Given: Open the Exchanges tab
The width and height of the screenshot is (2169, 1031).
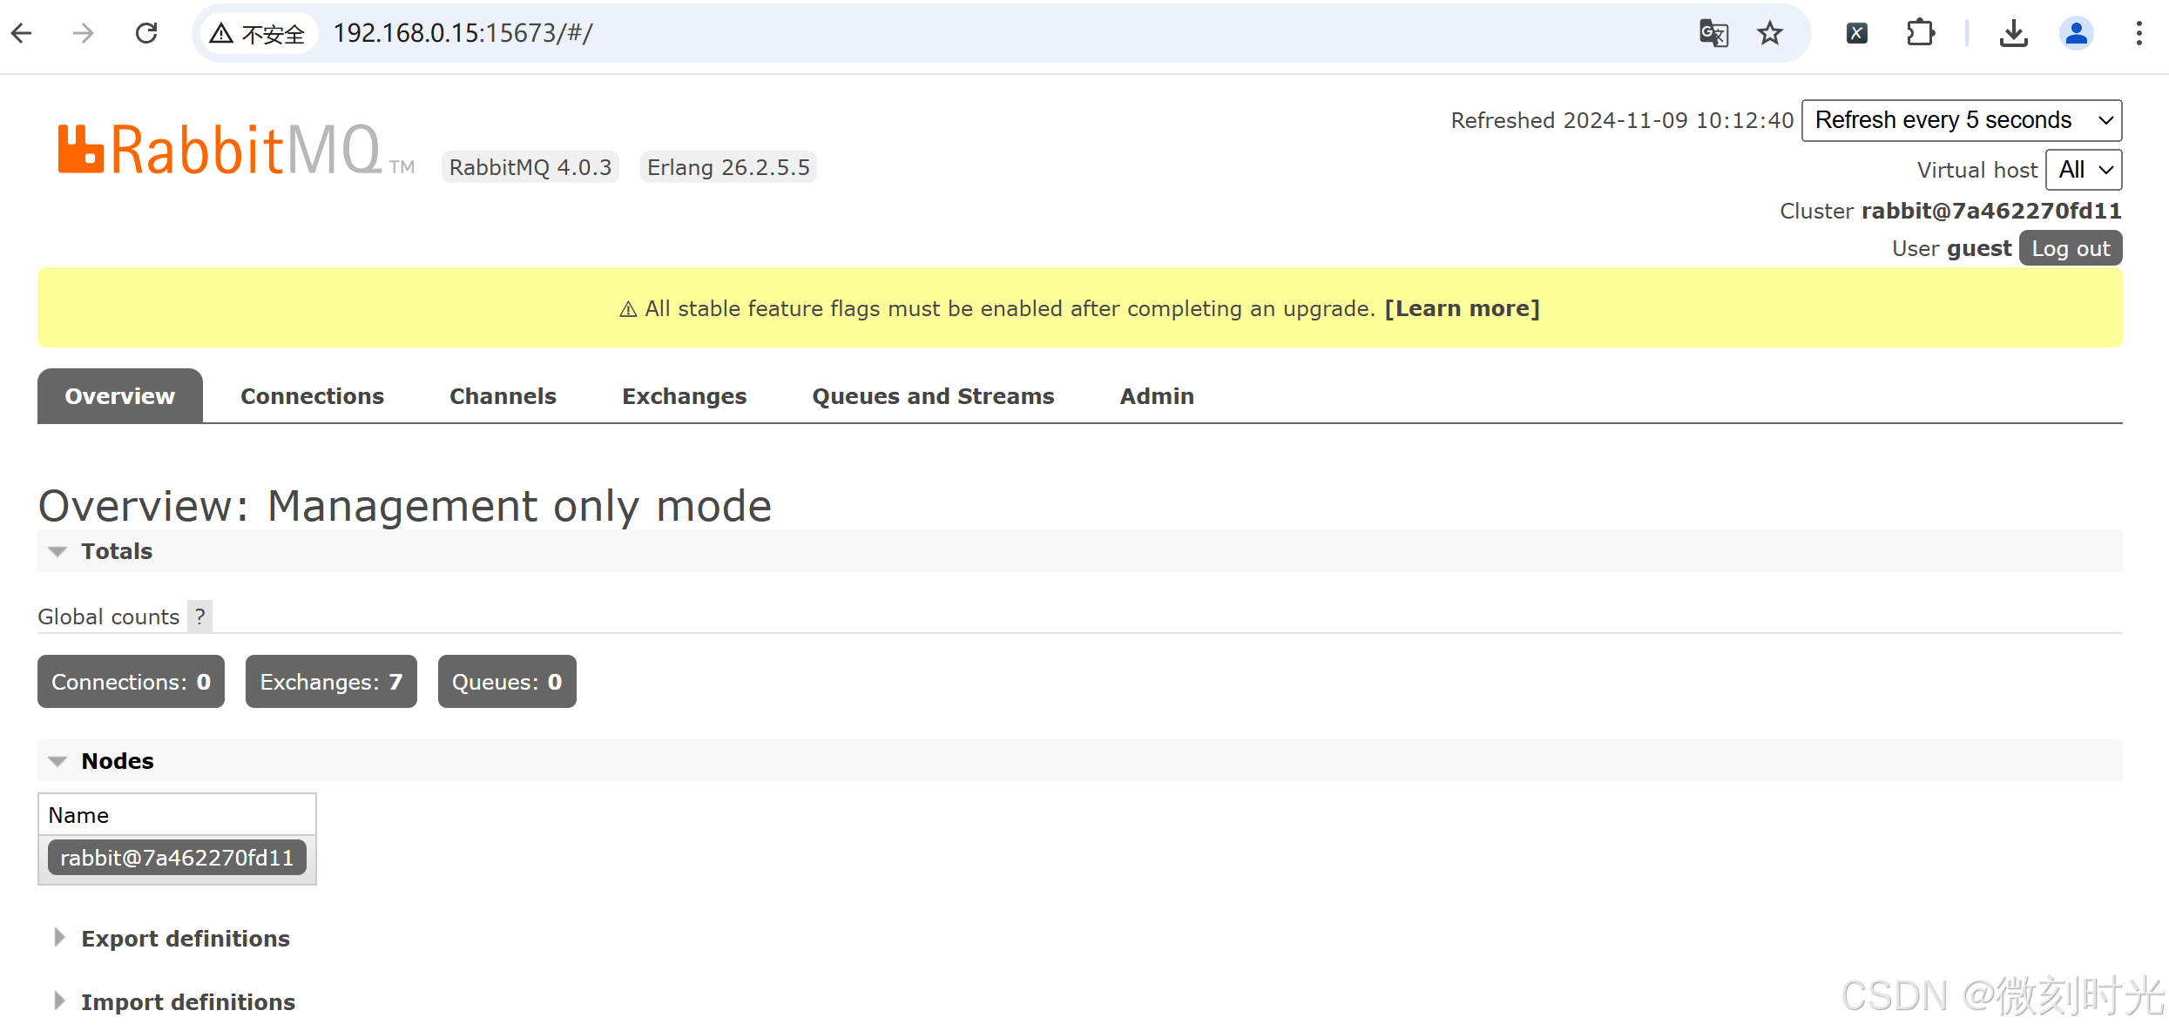Looking at the screenshot, I should (684, 396).
